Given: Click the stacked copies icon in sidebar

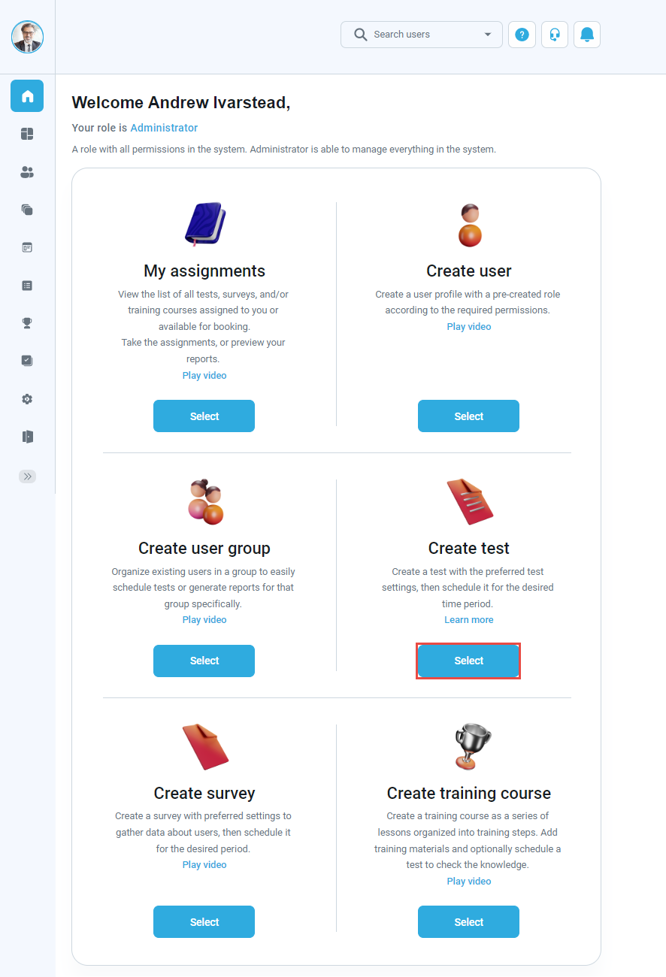Looking at the screenshot, I should 27,210.
